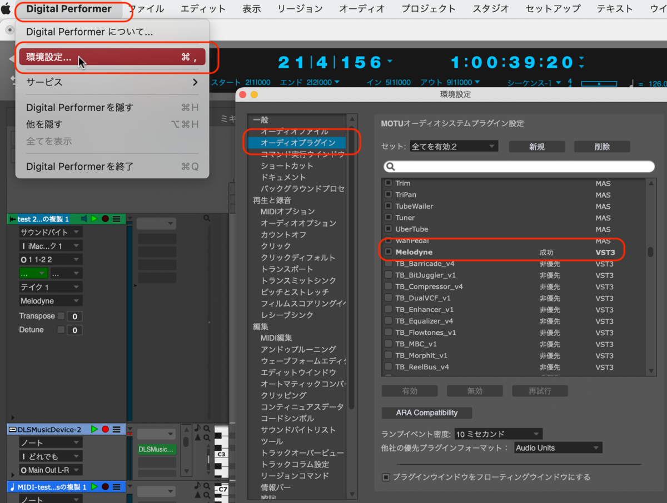Record-arm the test 2 audio track
The image size is (667, 503).
105,219
